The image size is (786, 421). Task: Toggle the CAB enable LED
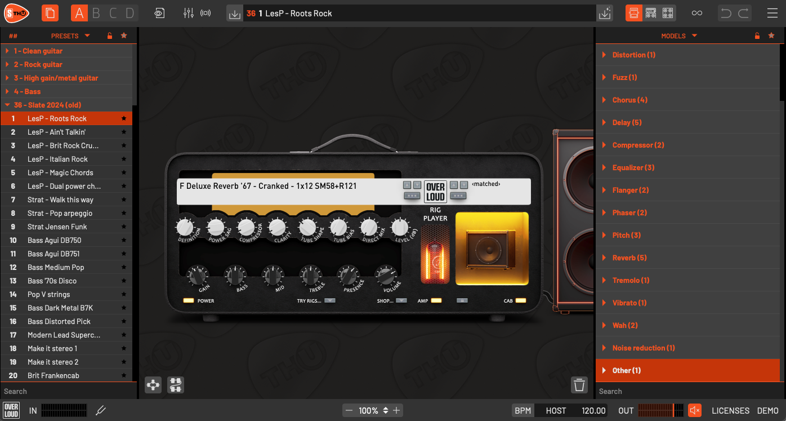click(520, 300)
